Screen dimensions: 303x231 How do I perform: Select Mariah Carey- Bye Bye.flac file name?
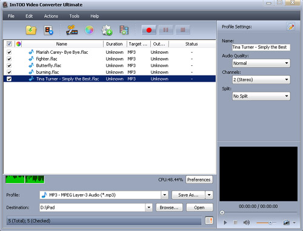[62, 52]
